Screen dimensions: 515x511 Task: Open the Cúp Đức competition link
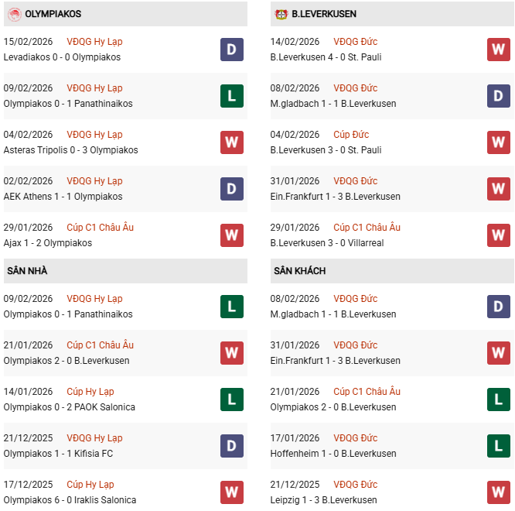tap(350, 135)
